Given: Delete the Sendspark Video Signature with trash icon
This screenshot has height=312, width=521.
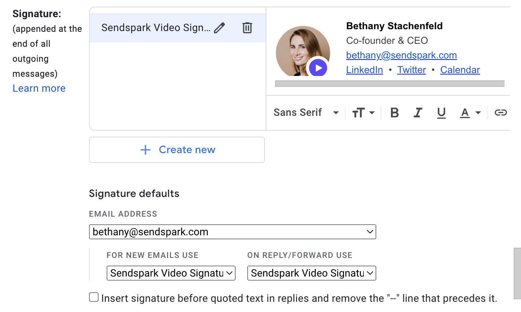Looking at the screenshot, I should (x=247, y=28).
